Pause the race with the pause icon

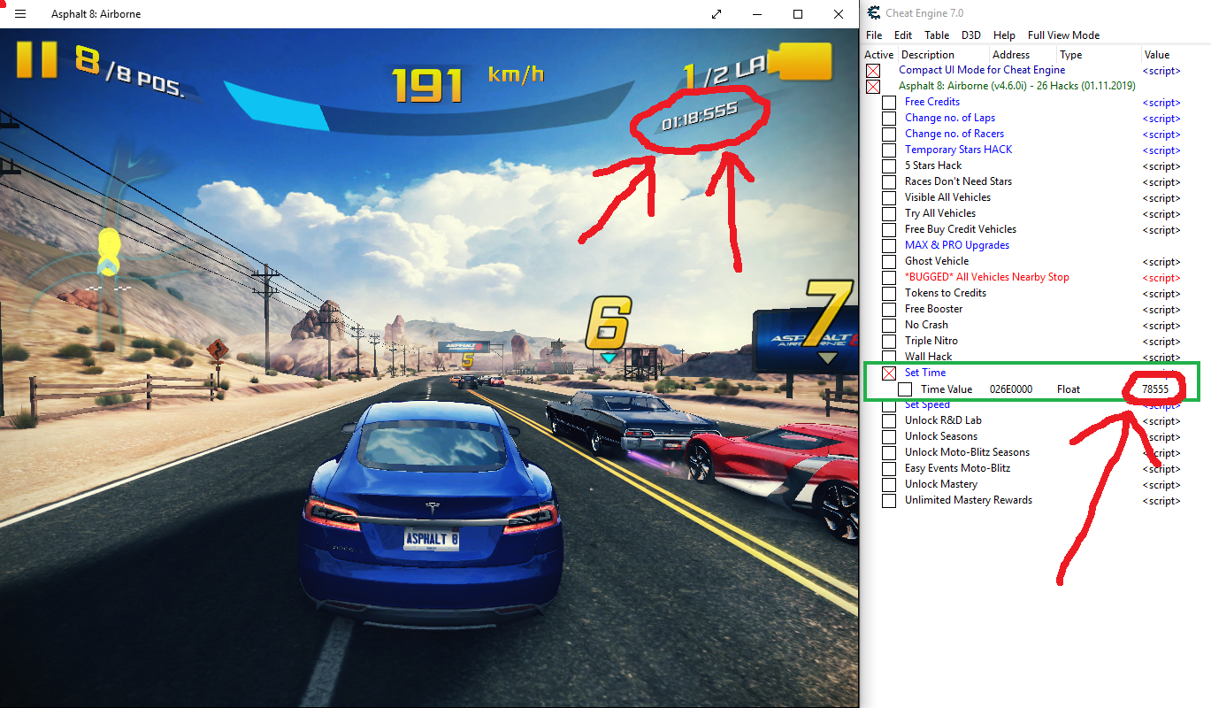[x=36, y=59]
